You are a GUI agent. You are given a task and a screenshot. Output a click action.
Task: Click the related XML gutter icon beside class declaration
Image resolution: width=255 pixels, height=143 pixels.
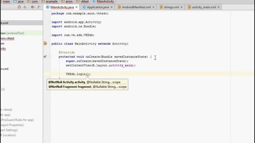(x=45, y=43)
